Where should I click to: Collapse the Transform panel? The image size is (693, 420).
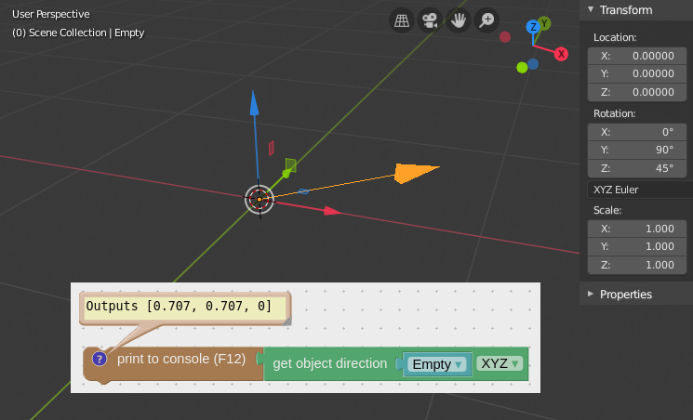[x=590, y=9]
